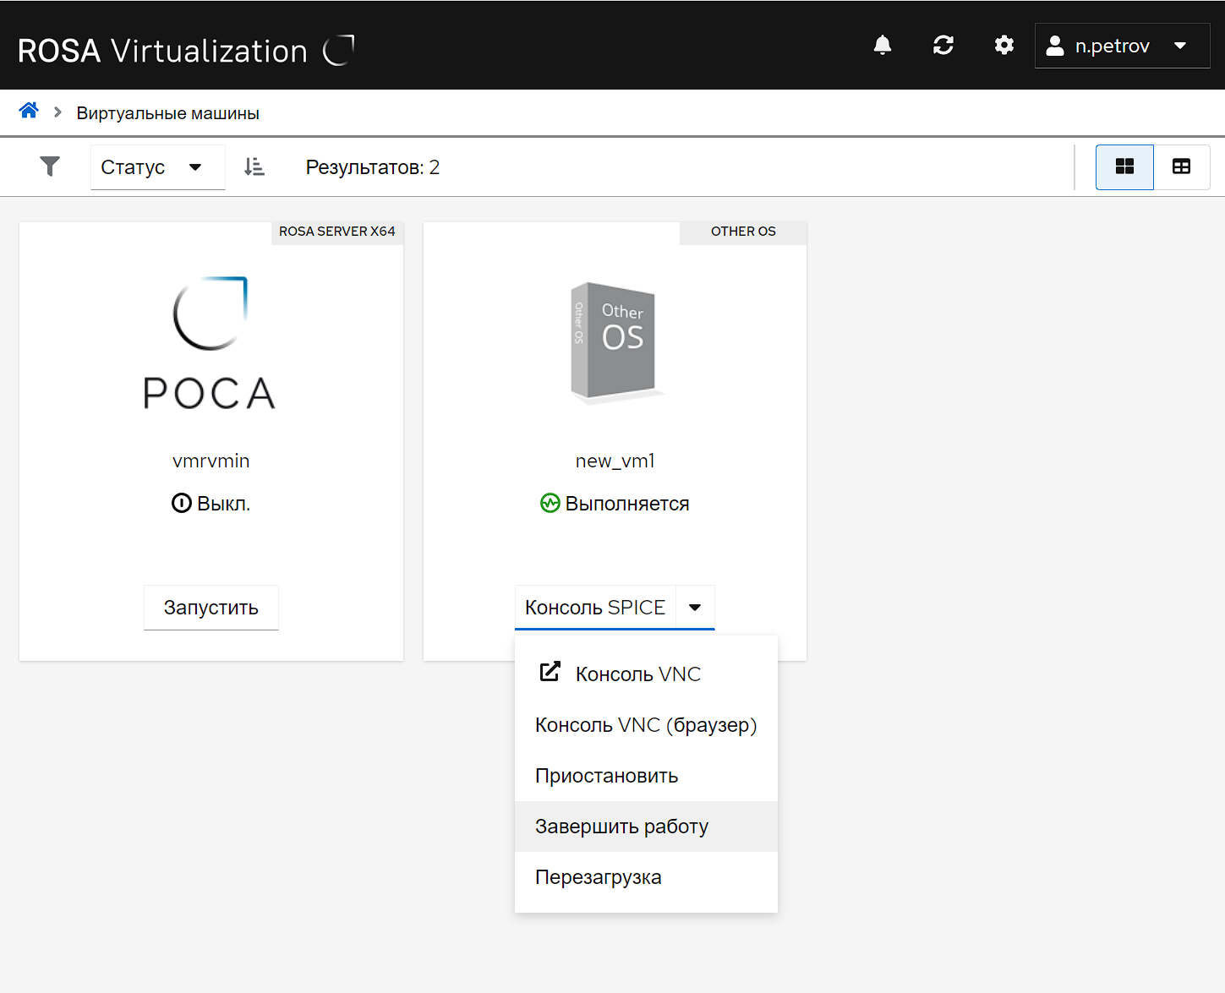Collapse the Консоль SPICE dropdown arrow
The image size is (1225, 993).
695,608
